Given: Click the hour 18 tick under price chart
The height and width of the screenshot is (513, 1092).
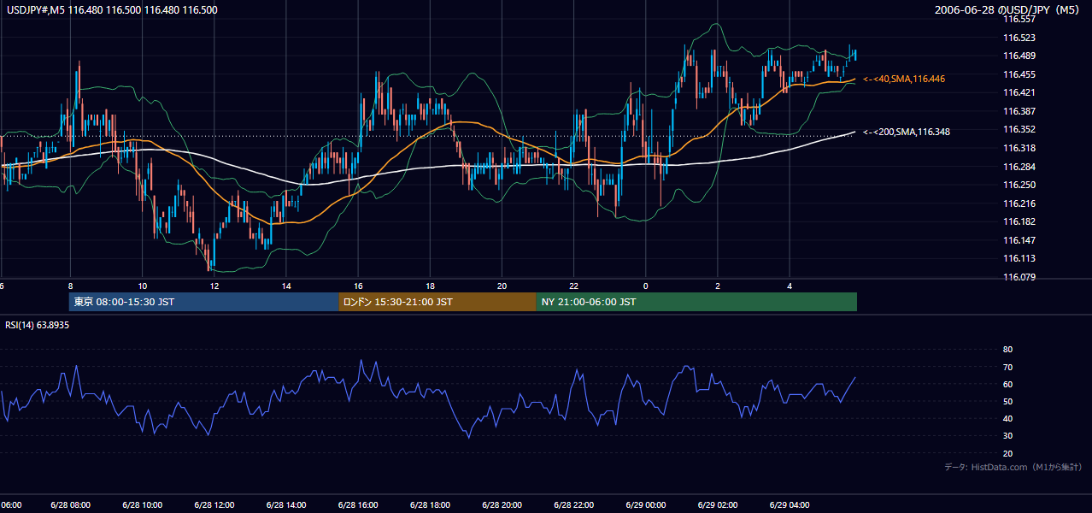Looking at the screenshot, I should (x=431, y=286).
